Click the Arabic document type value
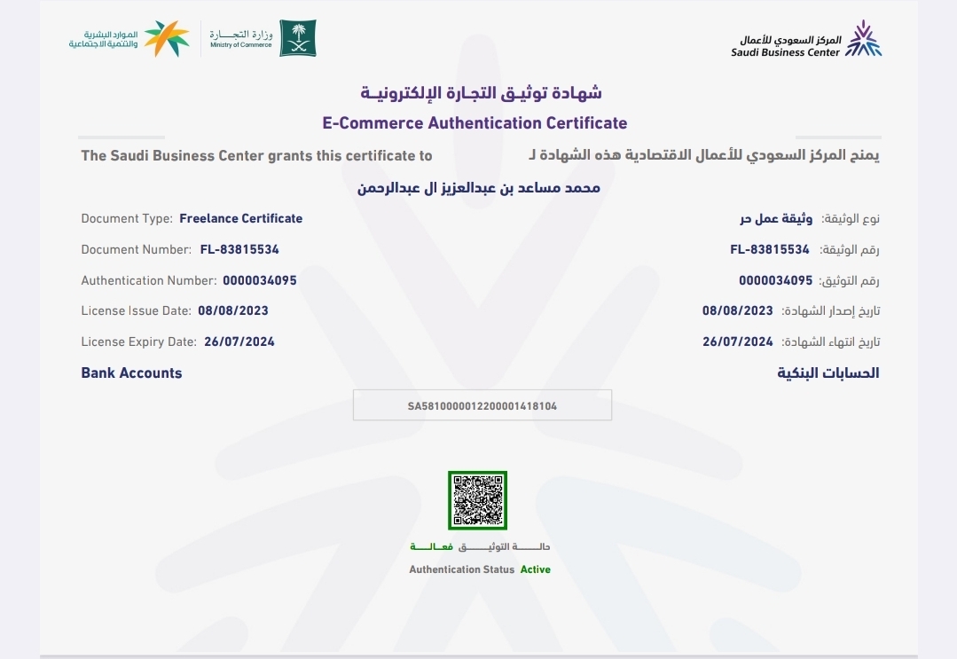 776,218
